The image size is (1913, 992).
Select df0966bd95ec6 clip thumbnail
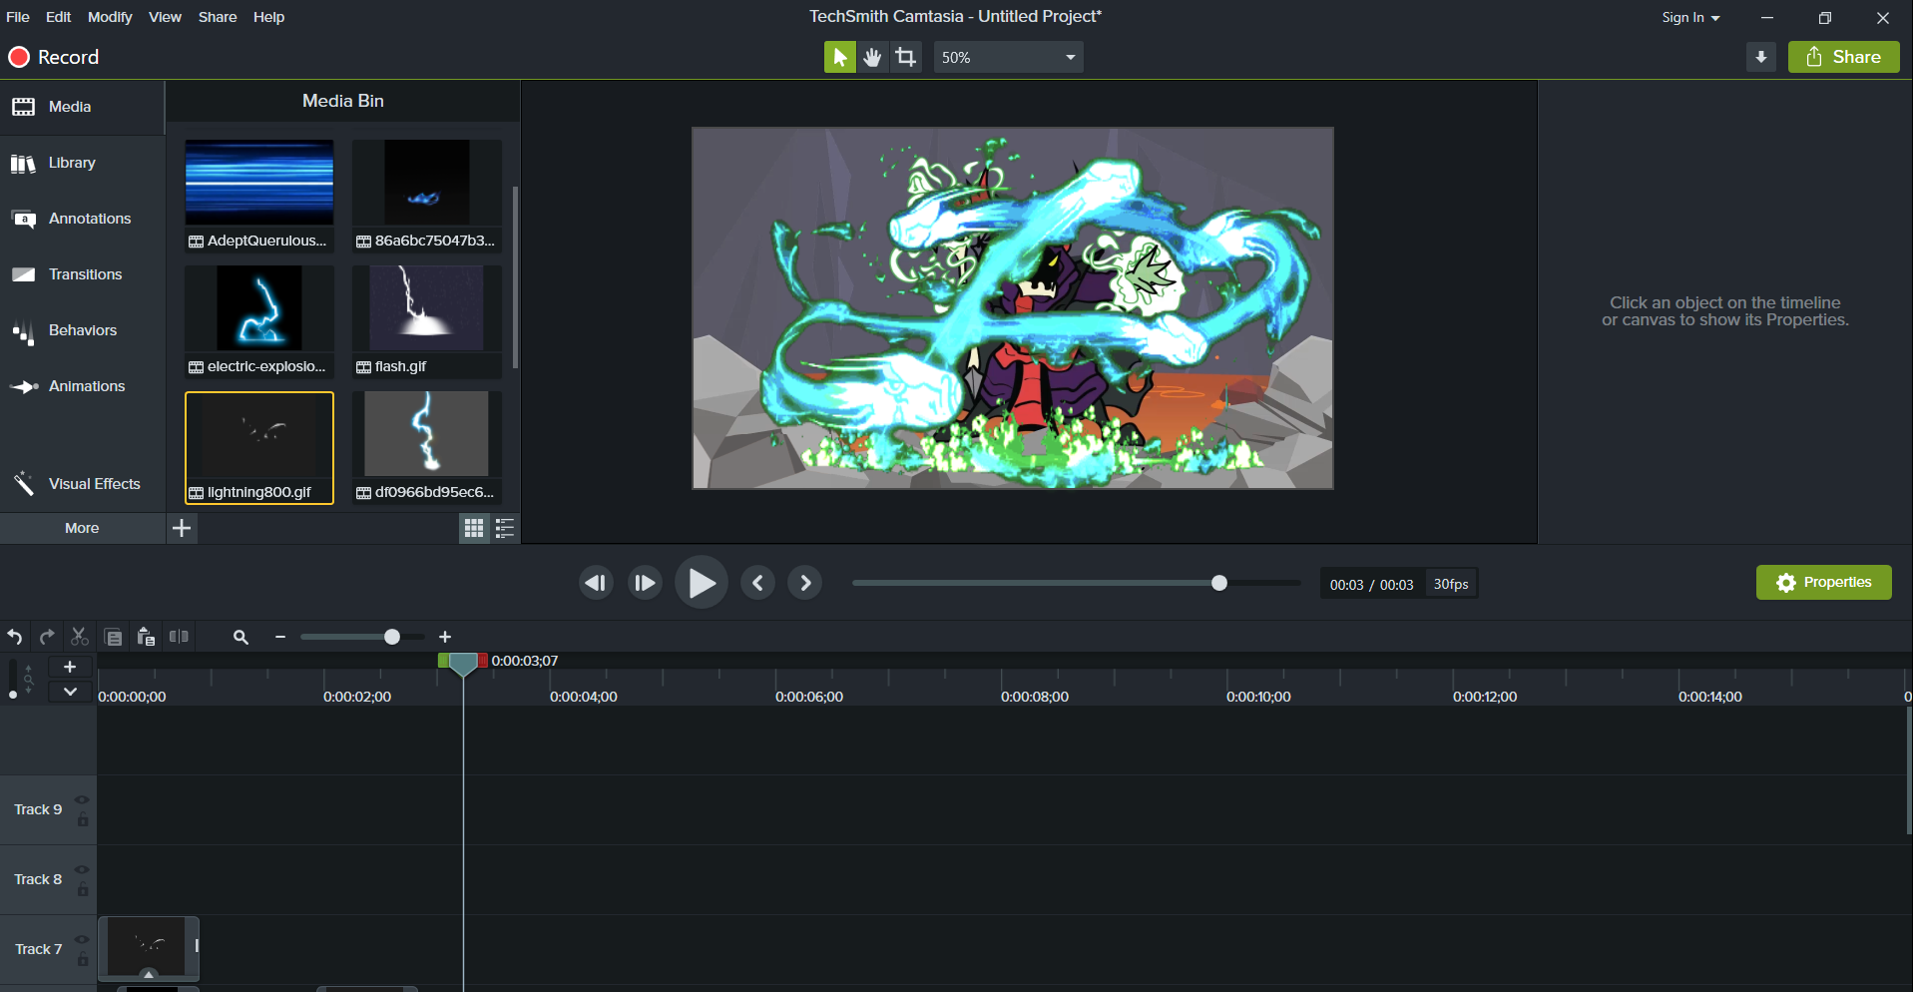click(427, 447)
